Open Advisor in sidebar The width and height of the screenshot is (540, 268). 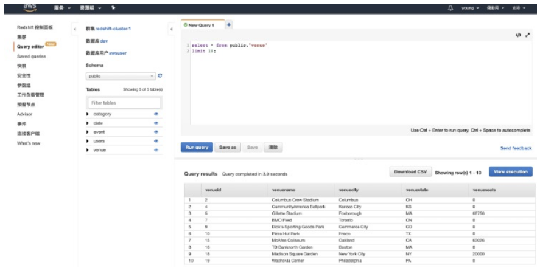[x=24, y=114]
